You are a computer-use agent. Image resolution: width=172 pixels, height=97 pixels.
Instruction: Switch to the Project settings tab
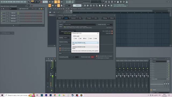tap(89, 18)
